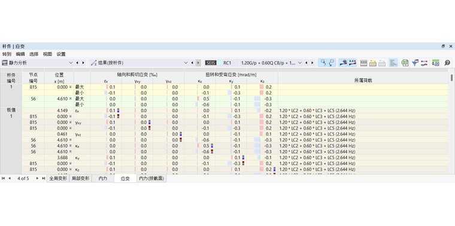Click the SEIS design situation badge
Viewport: 455px width, 226px height.
point(211,63)
